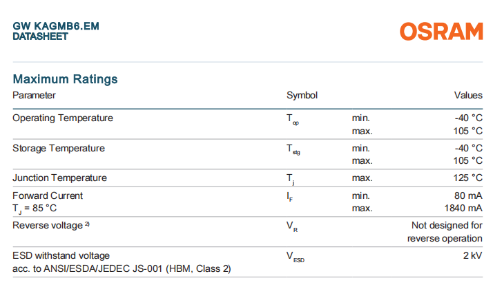The height and width of the screenshot is (298, 493).
Task: Click the Reverse voltage footnote 2 marker
Action: [87, 224]
